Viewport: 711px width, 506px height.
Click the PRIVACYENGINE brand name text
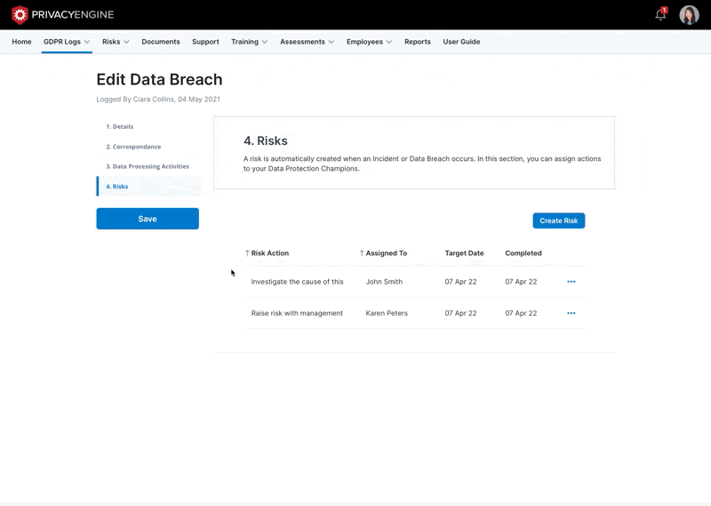pyautogui.click(x=73, y=14)
